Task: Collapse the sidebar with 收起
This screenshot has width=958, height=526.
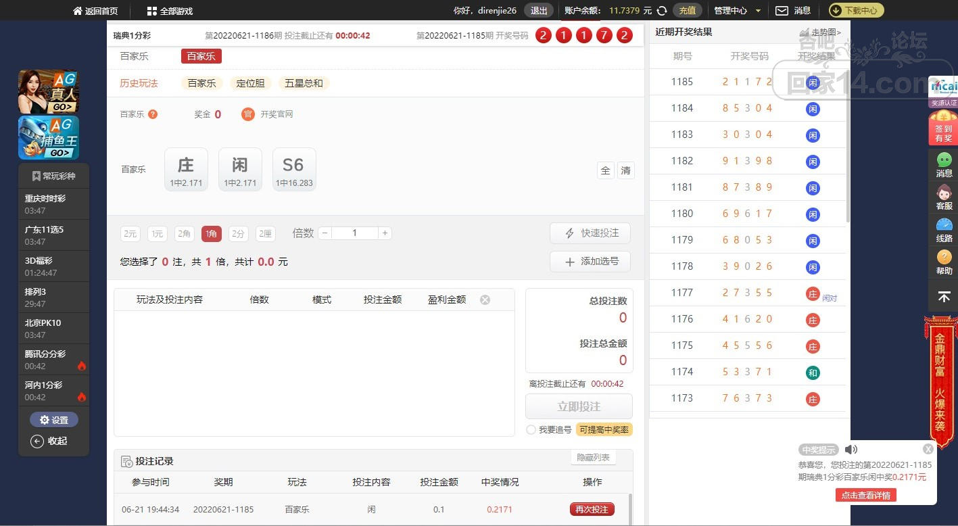Action: point(49,441)
